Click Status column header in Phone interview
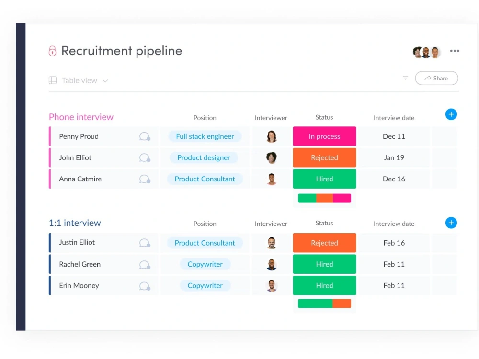This screenshot has width=479, height=359. click(324, 117)
